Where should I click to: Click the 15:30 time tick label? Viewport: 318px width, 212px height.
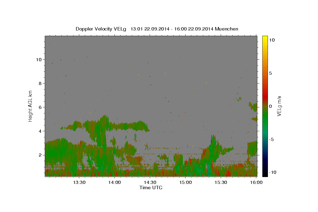[221, 182]
